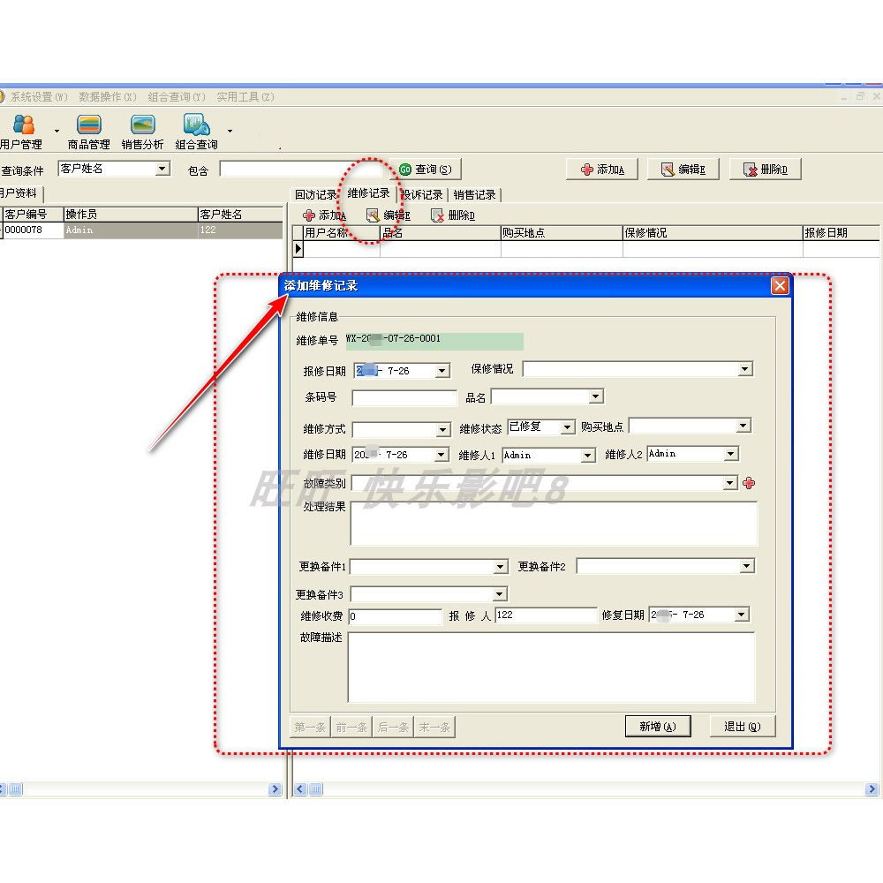Click 客户姓名 column header
Image resolution: width=883 pixels, height=883 pixels.
click(240, 214)
